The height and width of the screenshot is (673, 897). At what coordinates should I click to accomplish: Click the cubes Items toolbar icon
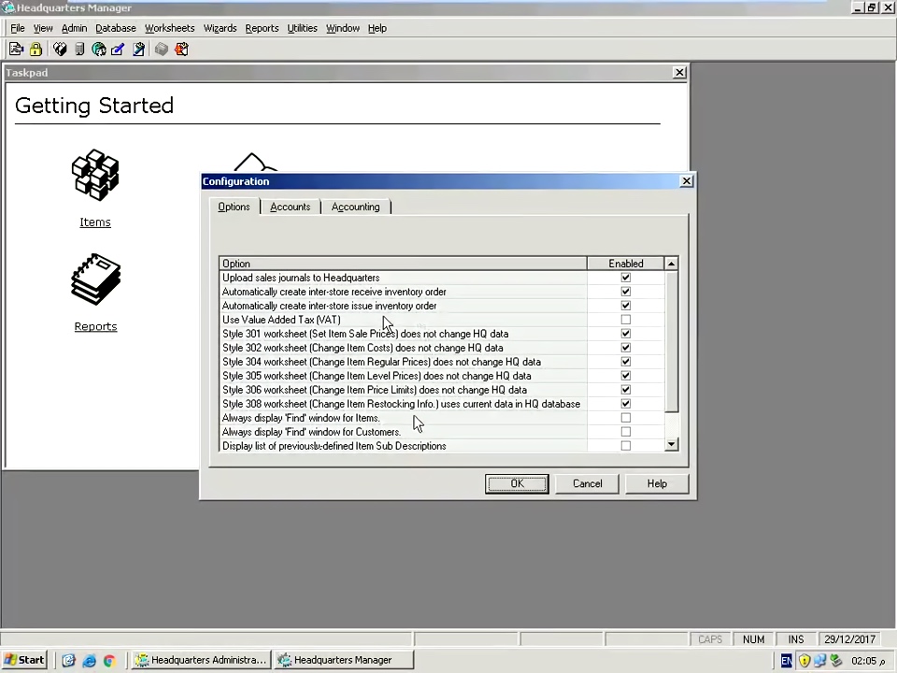(x=60, y=50)
